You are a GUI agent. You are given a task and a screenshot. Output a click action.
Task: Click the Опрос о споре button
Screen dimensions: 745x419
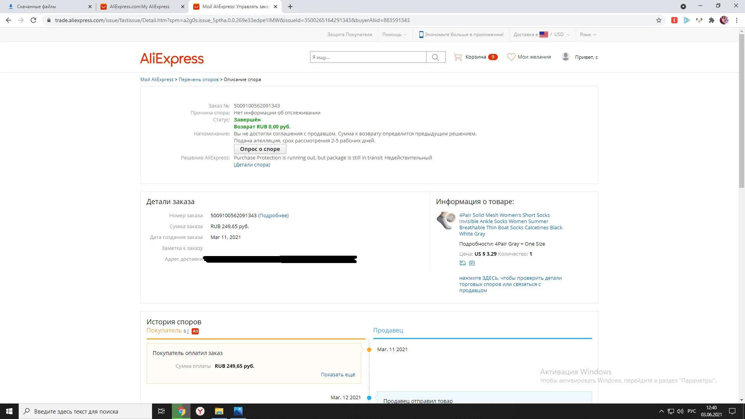[260, 149]
